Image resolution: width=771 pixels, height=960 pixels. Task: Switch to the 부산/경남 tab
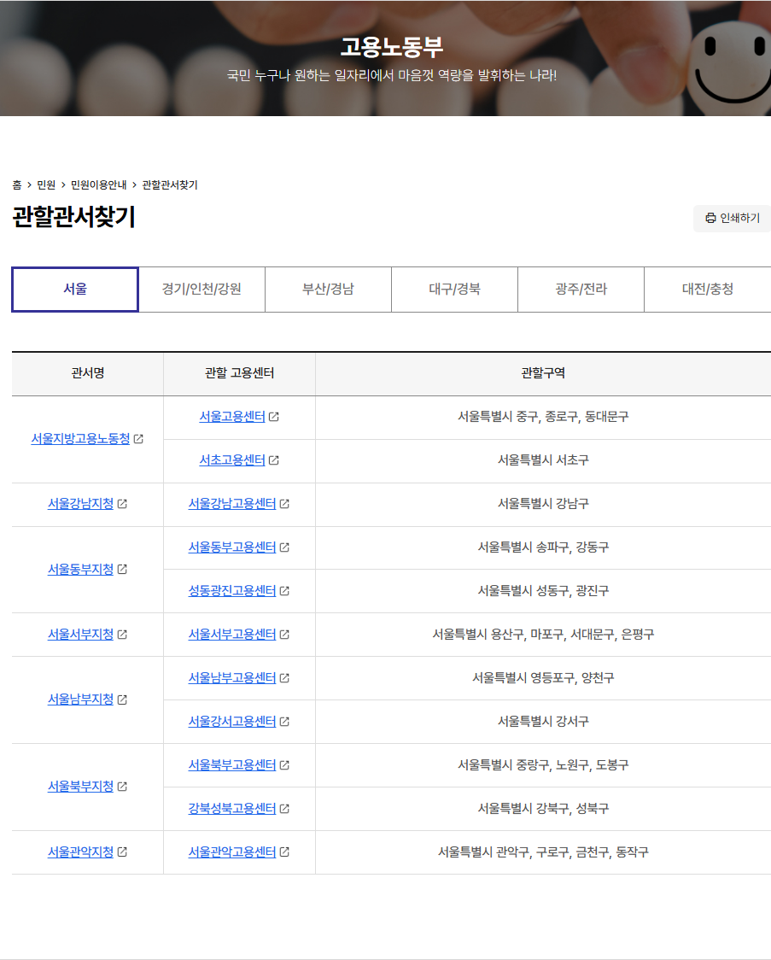[328, 290]
